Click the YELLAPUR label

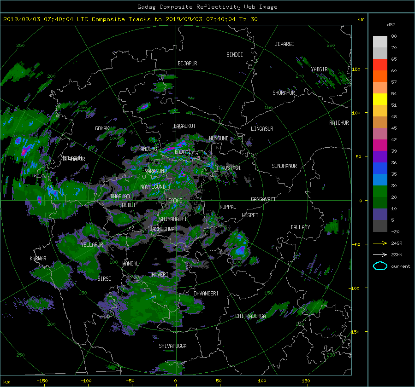coord(92,245)
